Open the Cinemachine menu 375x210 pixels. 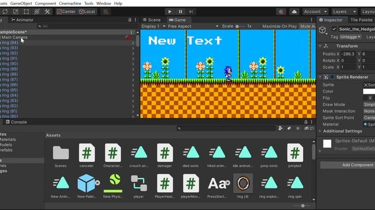click(x=70, y=3)
